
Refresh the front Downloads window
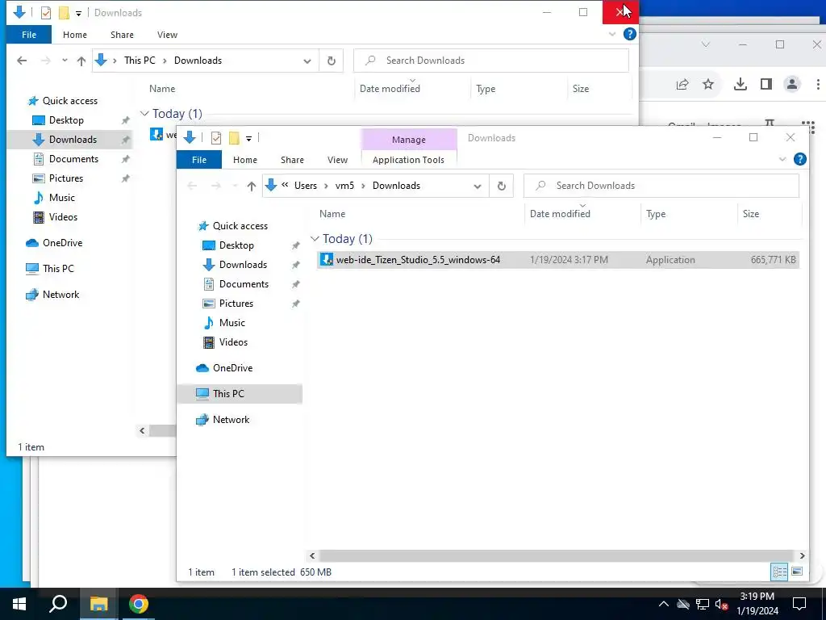[502, 186]
